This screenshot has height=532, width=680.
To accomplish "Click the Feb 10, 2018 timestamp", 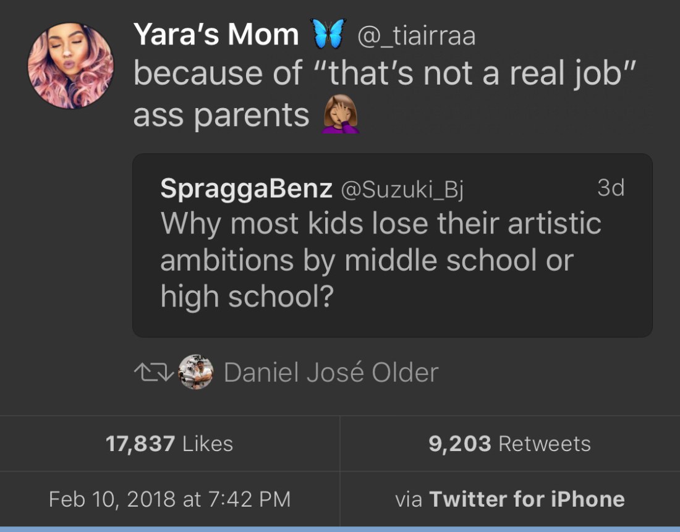I will (169, 499).
